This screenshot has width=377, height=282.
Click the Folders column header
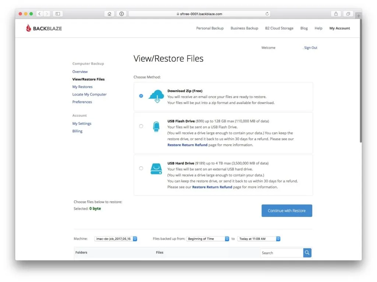[81, 253]
